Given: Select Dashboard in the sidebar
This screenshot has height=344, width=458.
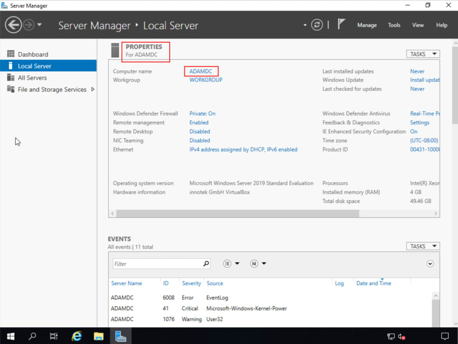Looking at the screenshot, I should click(x=48, y=54).
